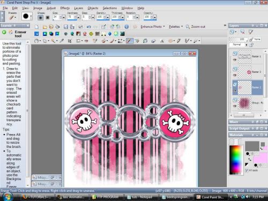Open the File menu

(5, 8)
